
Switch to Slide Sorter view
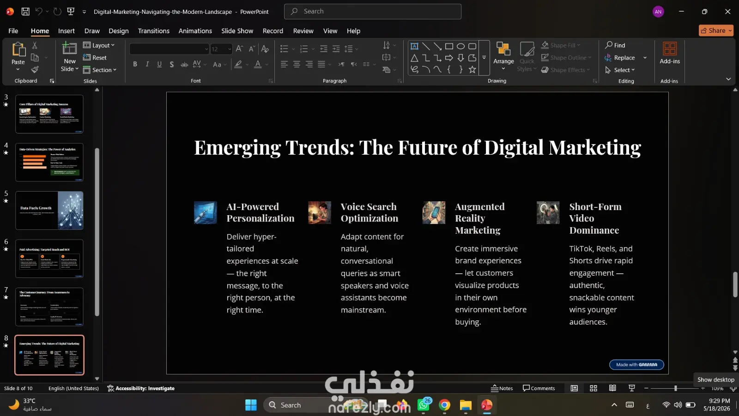[x=594, y=388]
